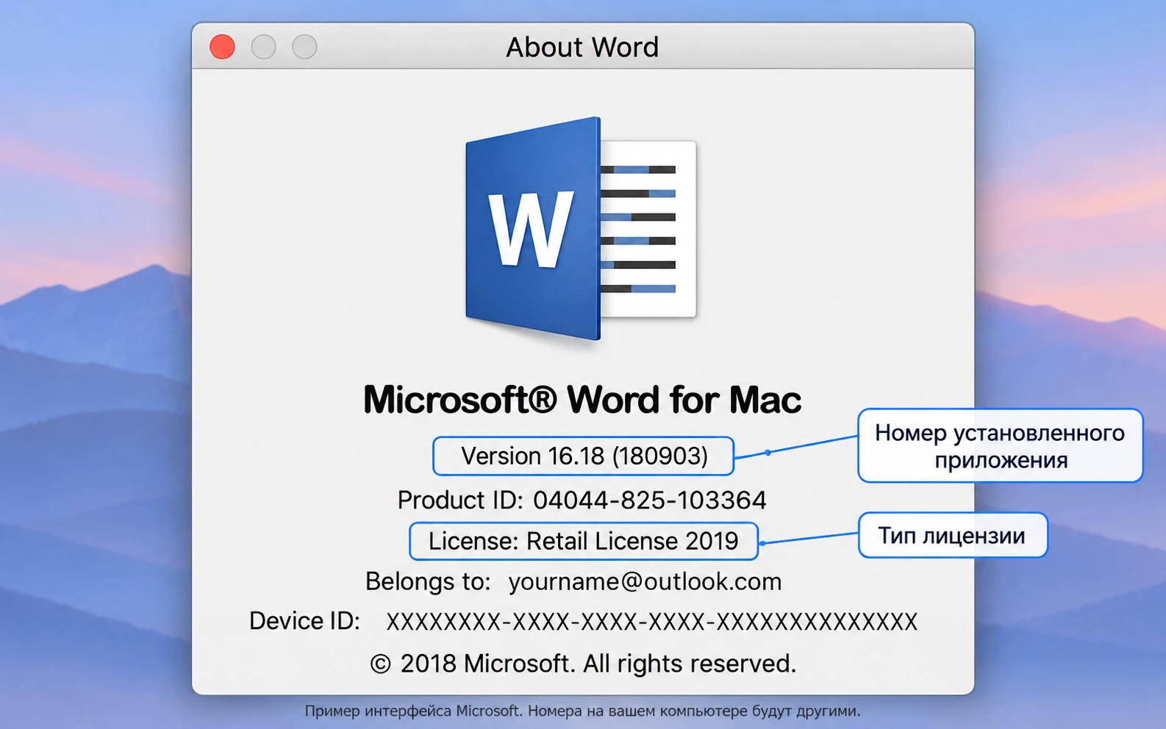This screenshot has height=729, width=1166.
Task: Click the "License: Retail License 2019" line
Action: click(x=584, y=542)
